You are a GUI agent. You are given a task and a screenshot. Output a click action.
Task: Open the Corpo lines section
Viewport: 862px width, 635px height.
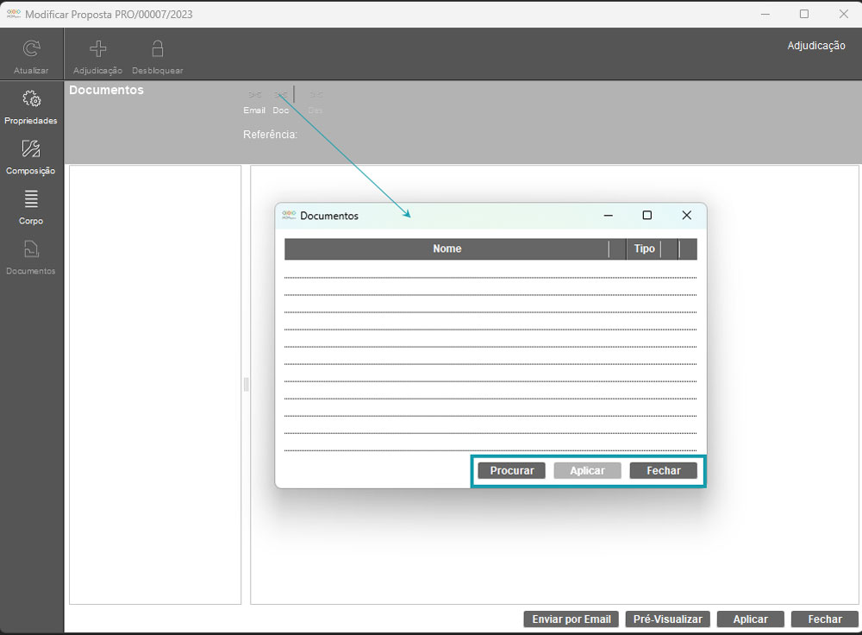coord(31,199)
